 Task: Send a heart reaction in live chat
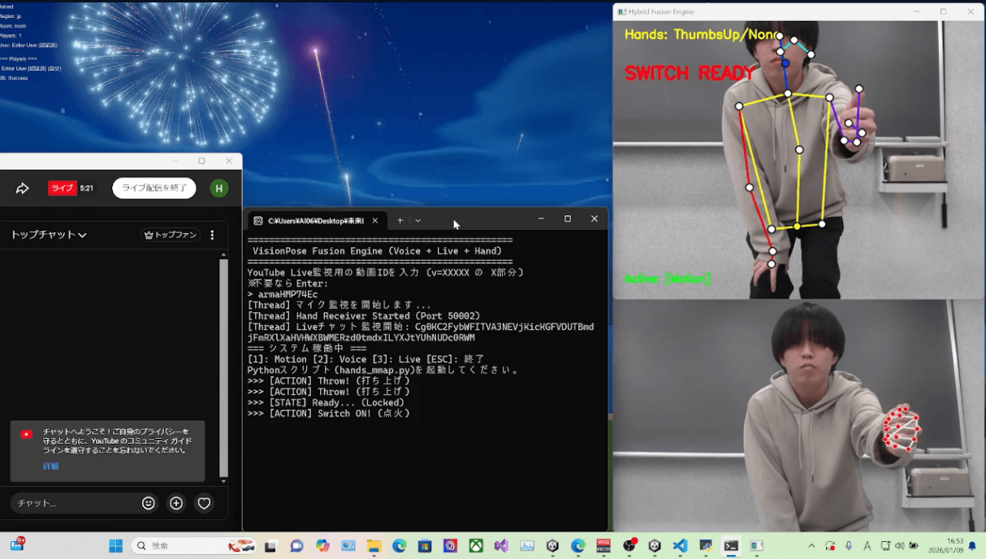(x=205, y=504)
